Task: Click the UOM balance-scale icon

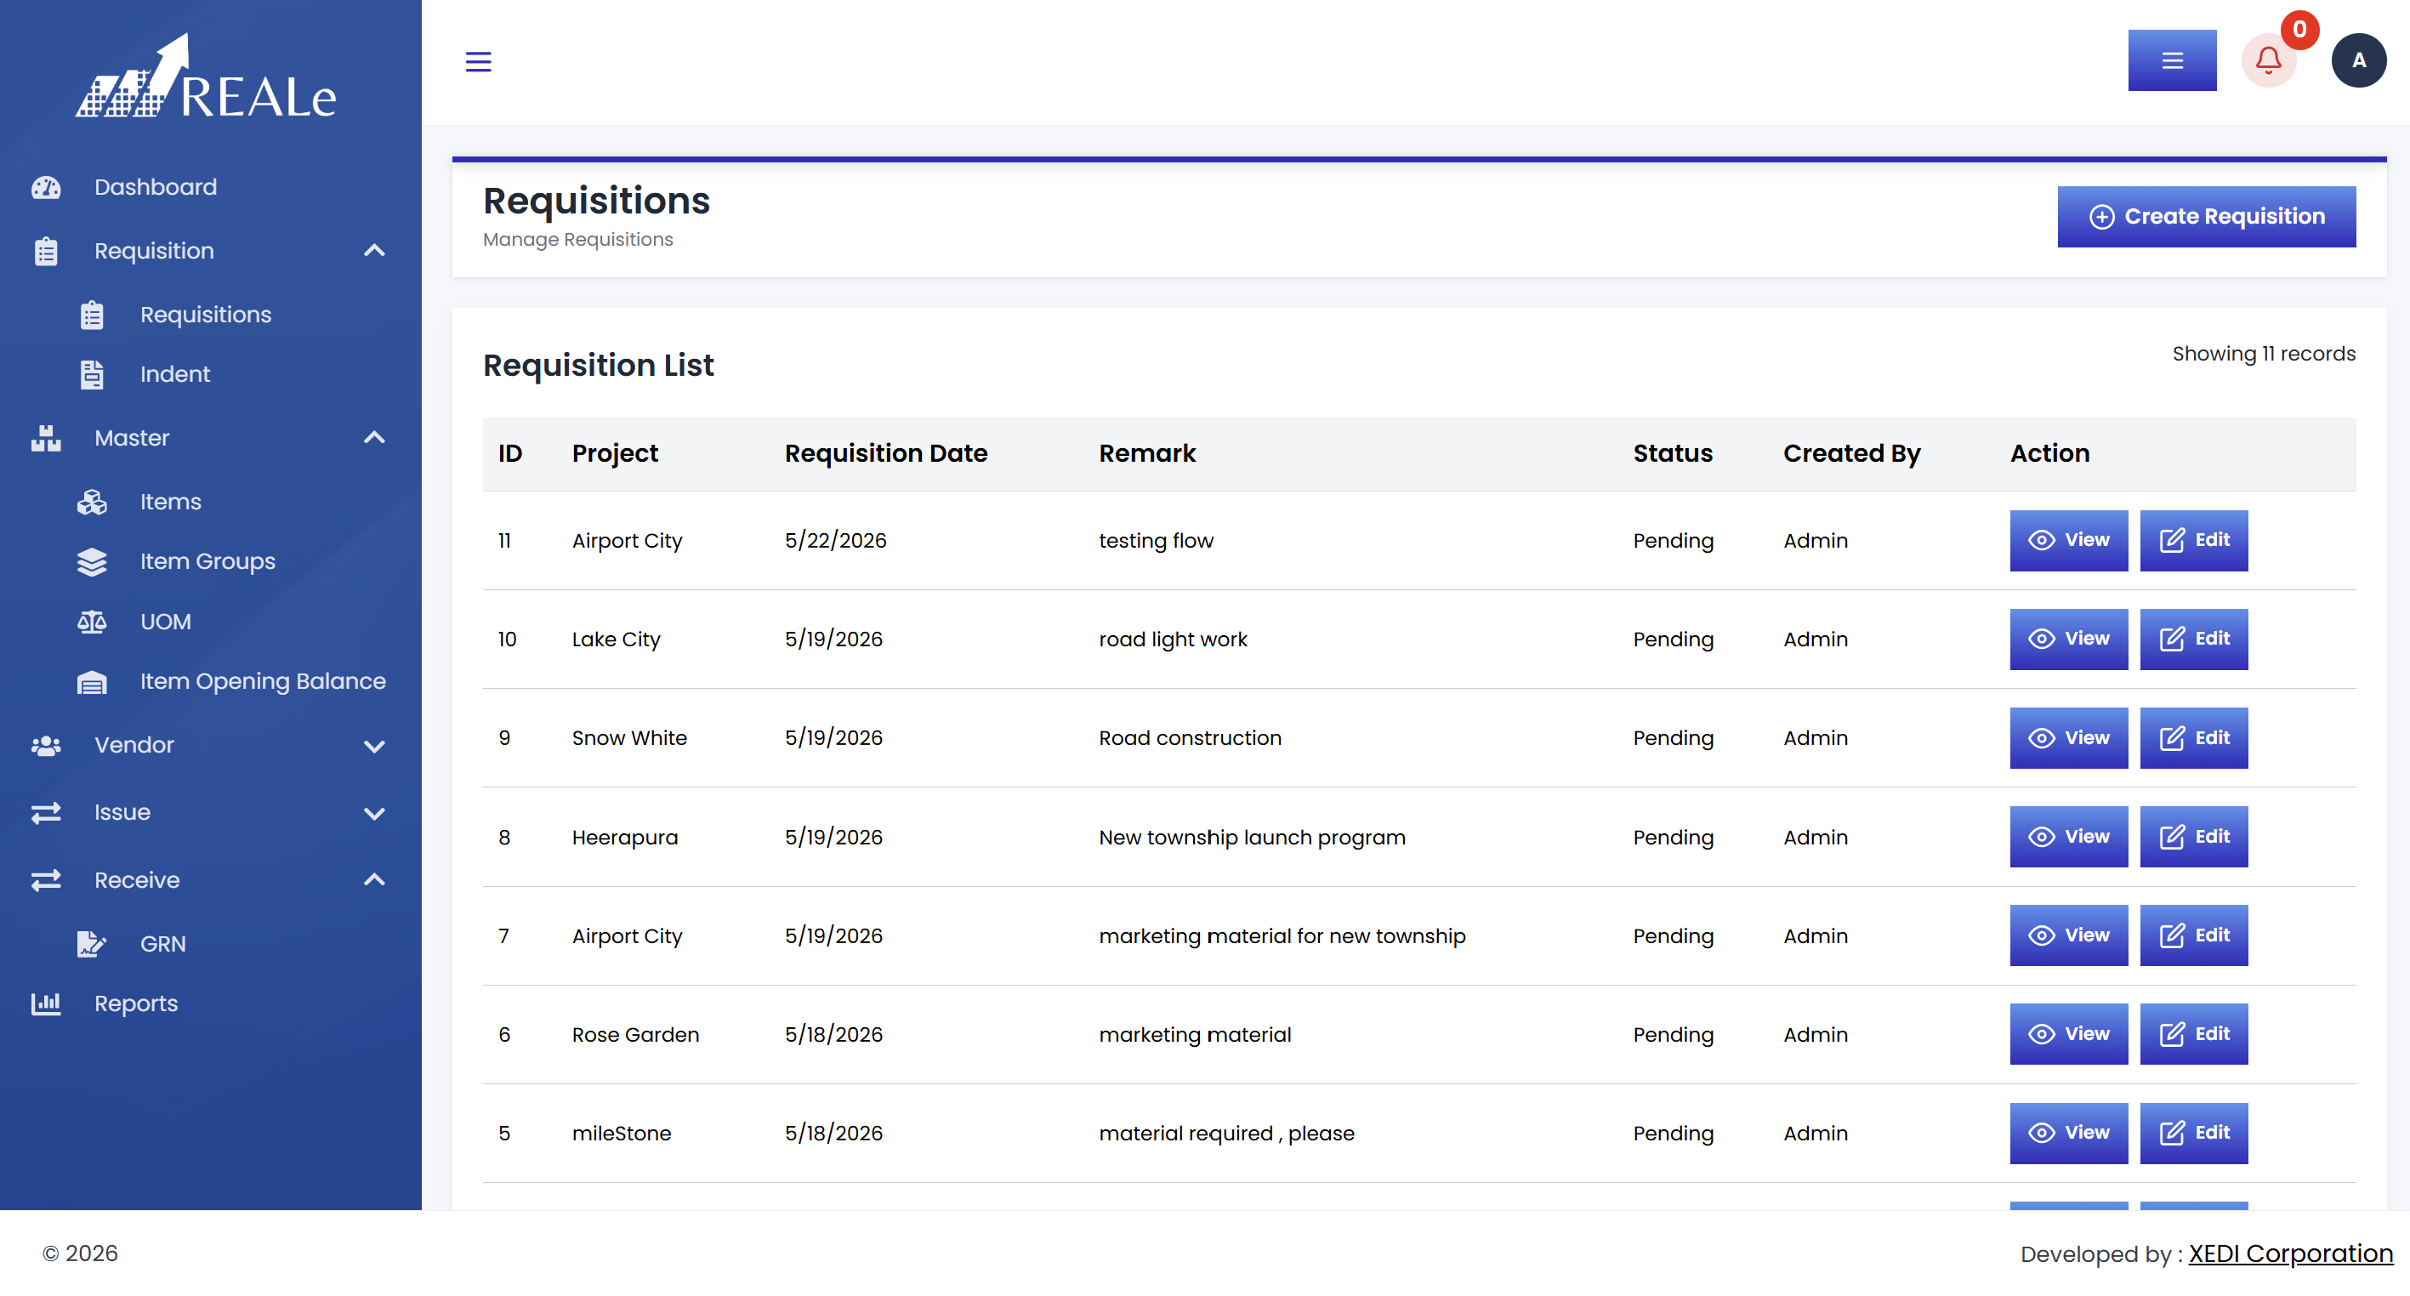Action: [92, 622]
